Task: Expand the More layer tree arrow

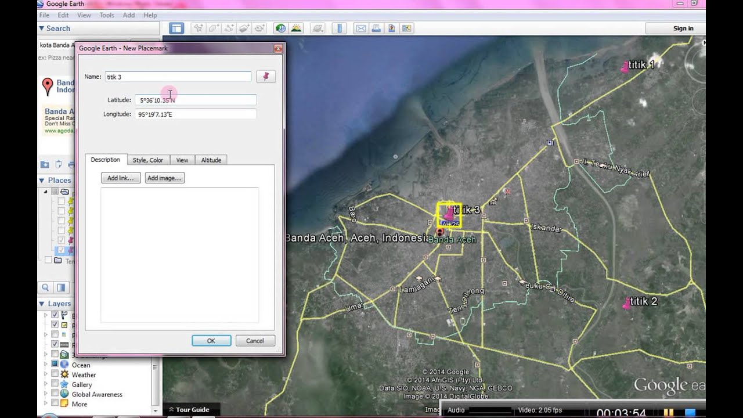Action: coord(46,404)
